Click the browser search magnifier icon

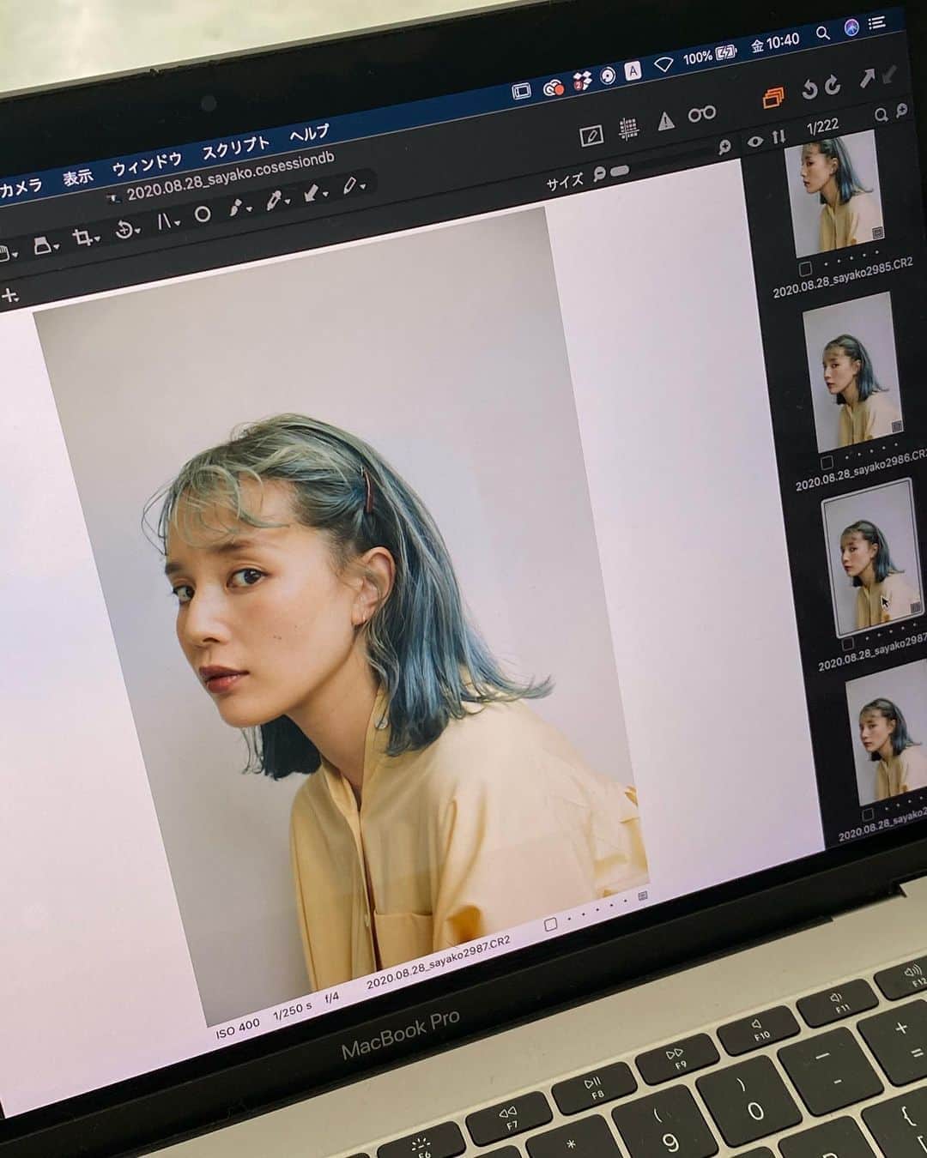[882, 115]
